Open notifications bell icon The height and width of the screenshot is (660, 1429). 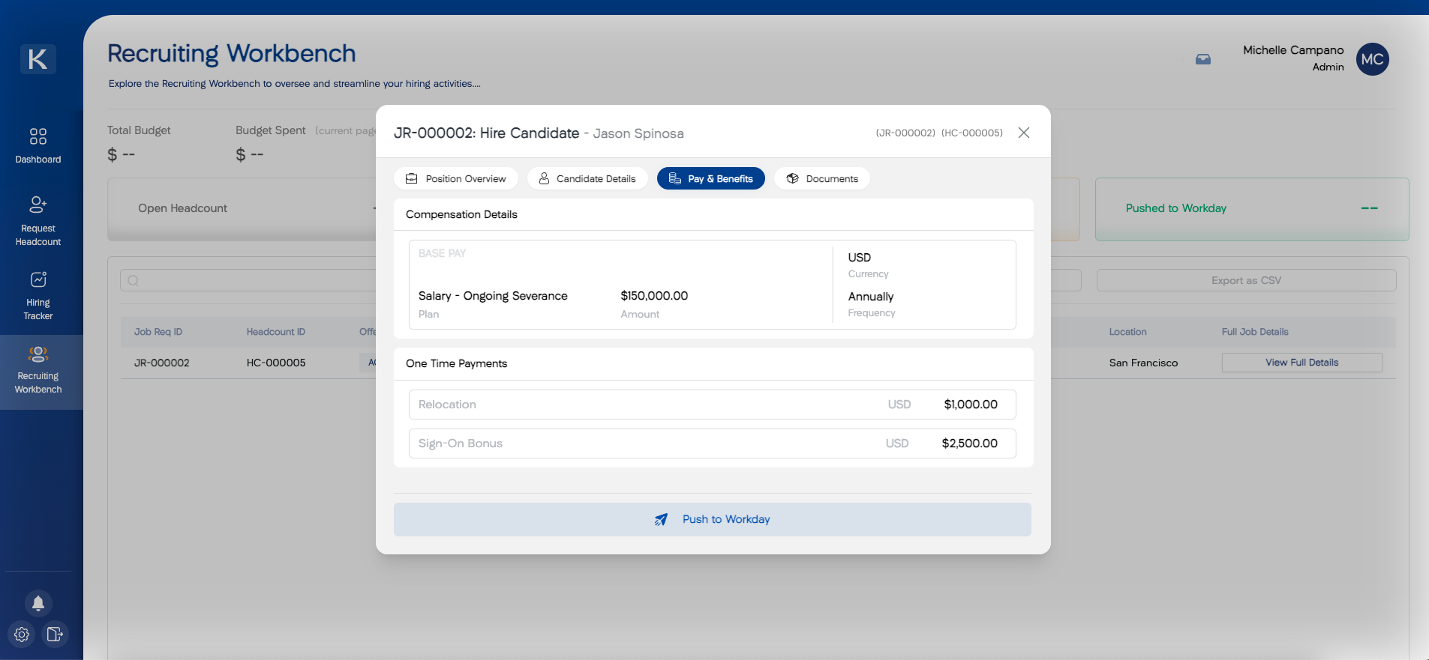[x=38, y=603]
